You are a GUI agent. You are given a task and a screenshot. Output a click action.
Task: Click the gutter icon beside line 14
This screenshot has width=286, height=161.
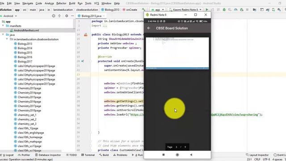pyautogui.click(x=86, y=34)
